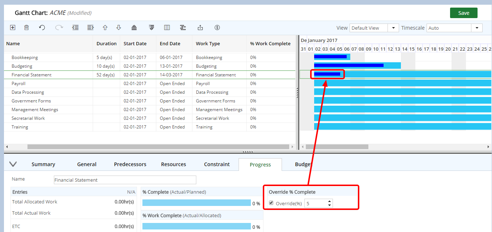Open the column chooser icon

tap(167, 28)
